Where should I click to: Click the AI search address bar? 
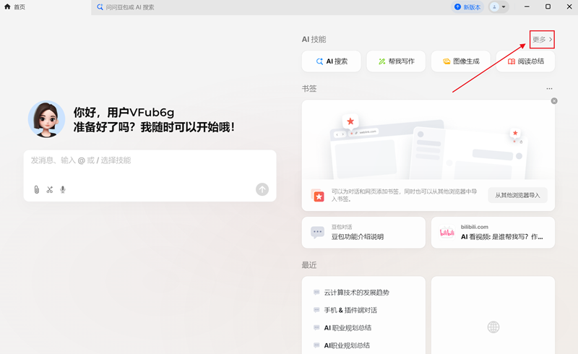pyautogui.click(x=269, y=7)
